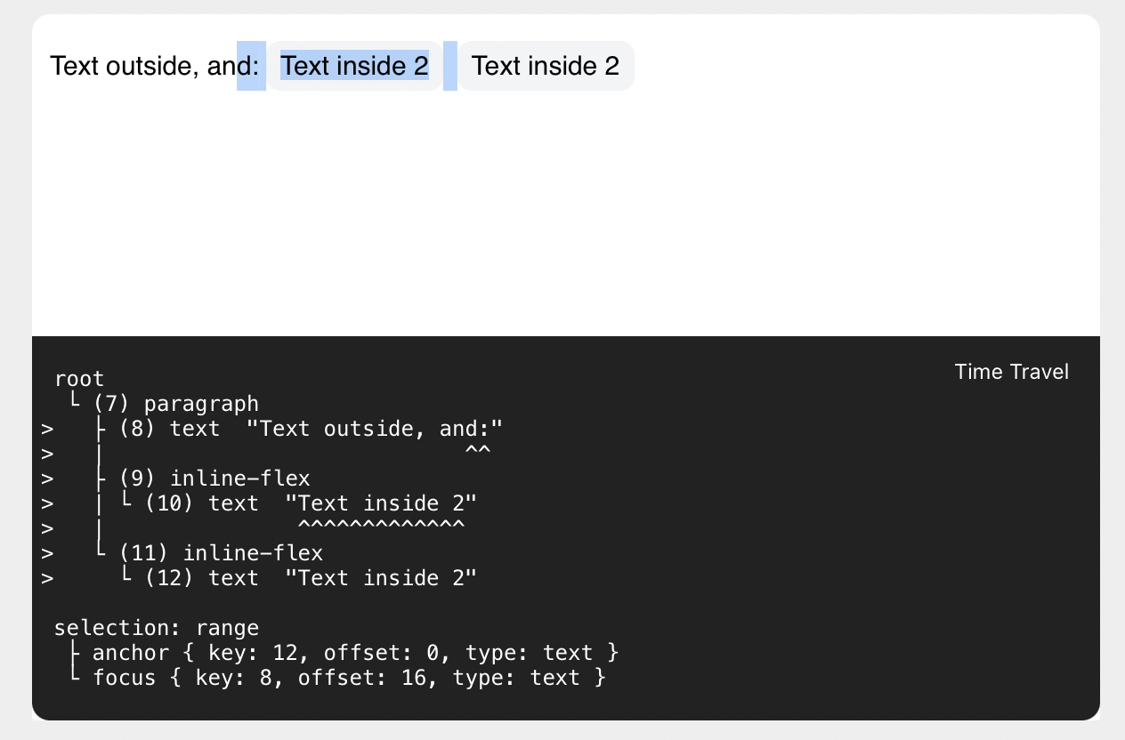Expand the chevron beside node (9) inline-flex

(46, 479)
